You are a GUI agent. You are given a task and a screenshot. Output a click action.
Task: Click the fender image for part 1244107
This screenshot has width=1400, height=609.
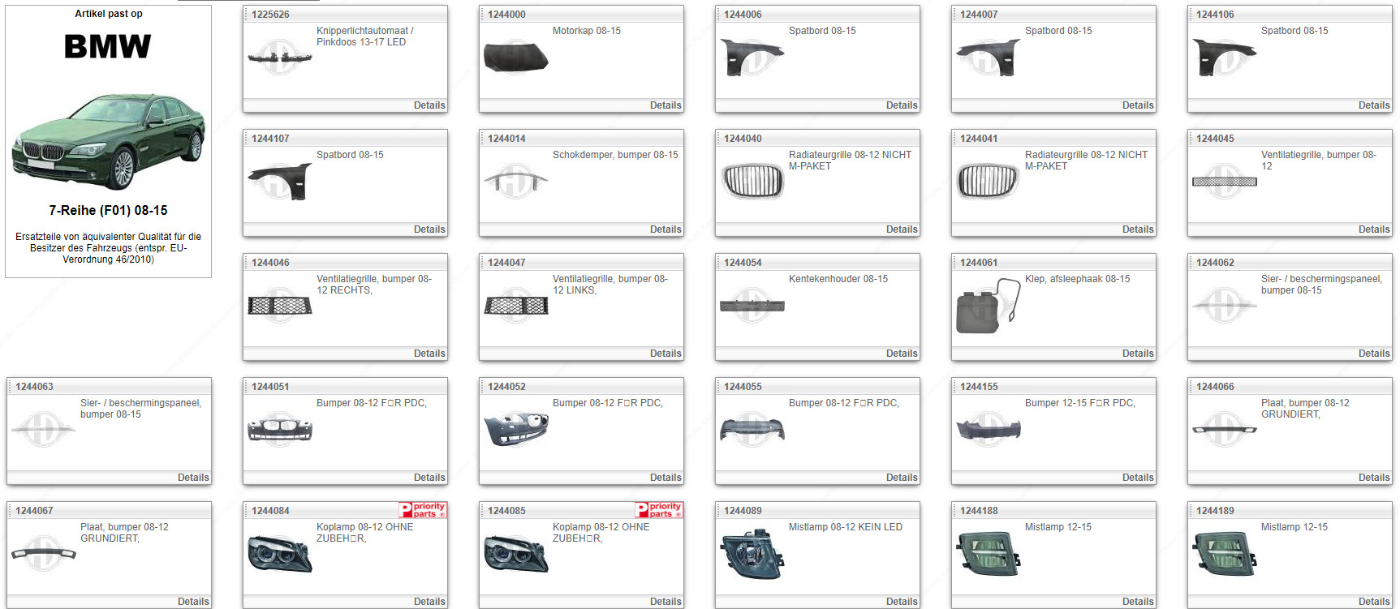coord(280,182)
